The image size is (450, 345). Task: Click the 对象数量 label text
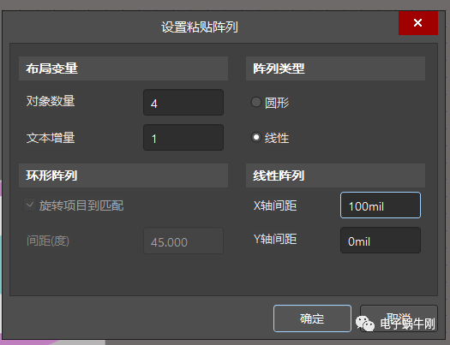51,101
